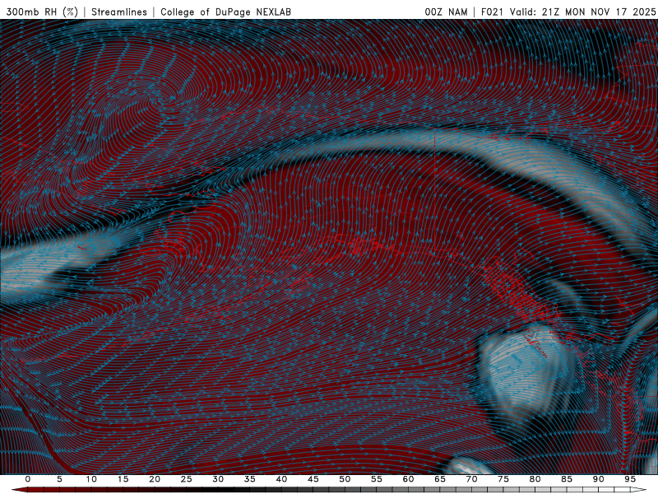The height and width of the screenshot is (494, 658).
Task: Click the "00Z NAM" model run label
Action: coord(446,12)
